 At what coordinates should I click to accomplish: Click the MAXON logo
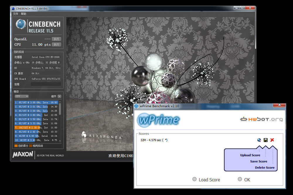pos(23,154)
